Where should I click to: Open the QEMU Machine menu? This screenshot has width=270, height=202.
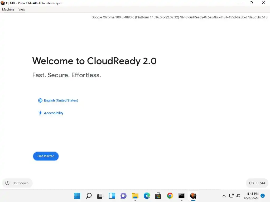(8, 9)
